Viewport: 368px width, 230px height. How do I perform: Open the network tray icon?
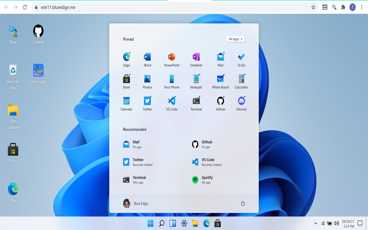323,224
